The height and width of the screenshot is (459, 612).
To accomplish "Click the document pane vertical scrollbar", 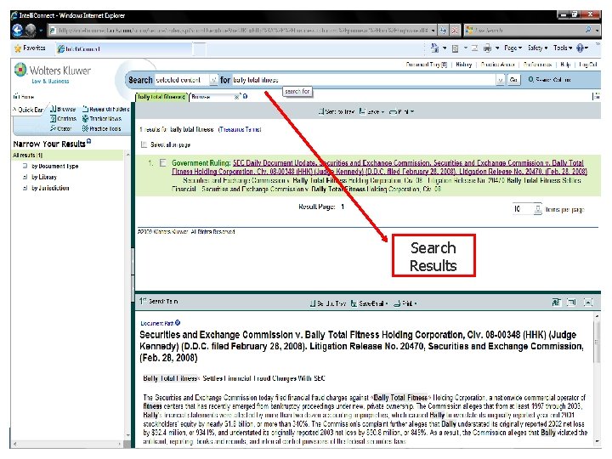I will pyautogui.click(x=597, y=378).
